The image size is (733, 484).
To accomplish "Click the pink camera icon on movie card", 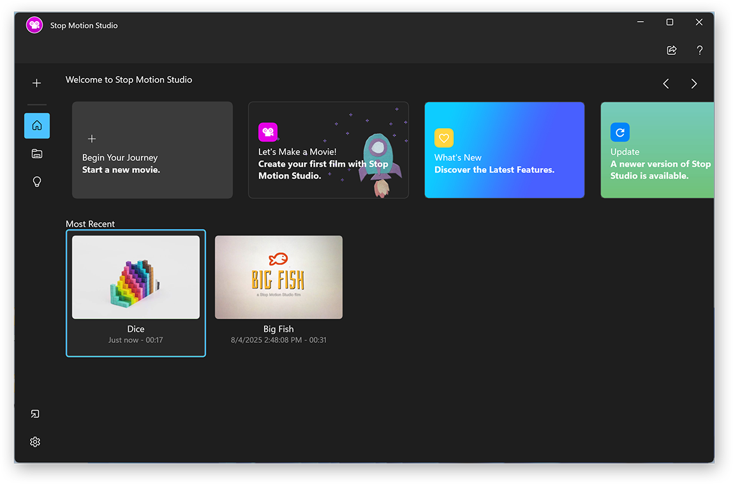I will click(268, 132).
